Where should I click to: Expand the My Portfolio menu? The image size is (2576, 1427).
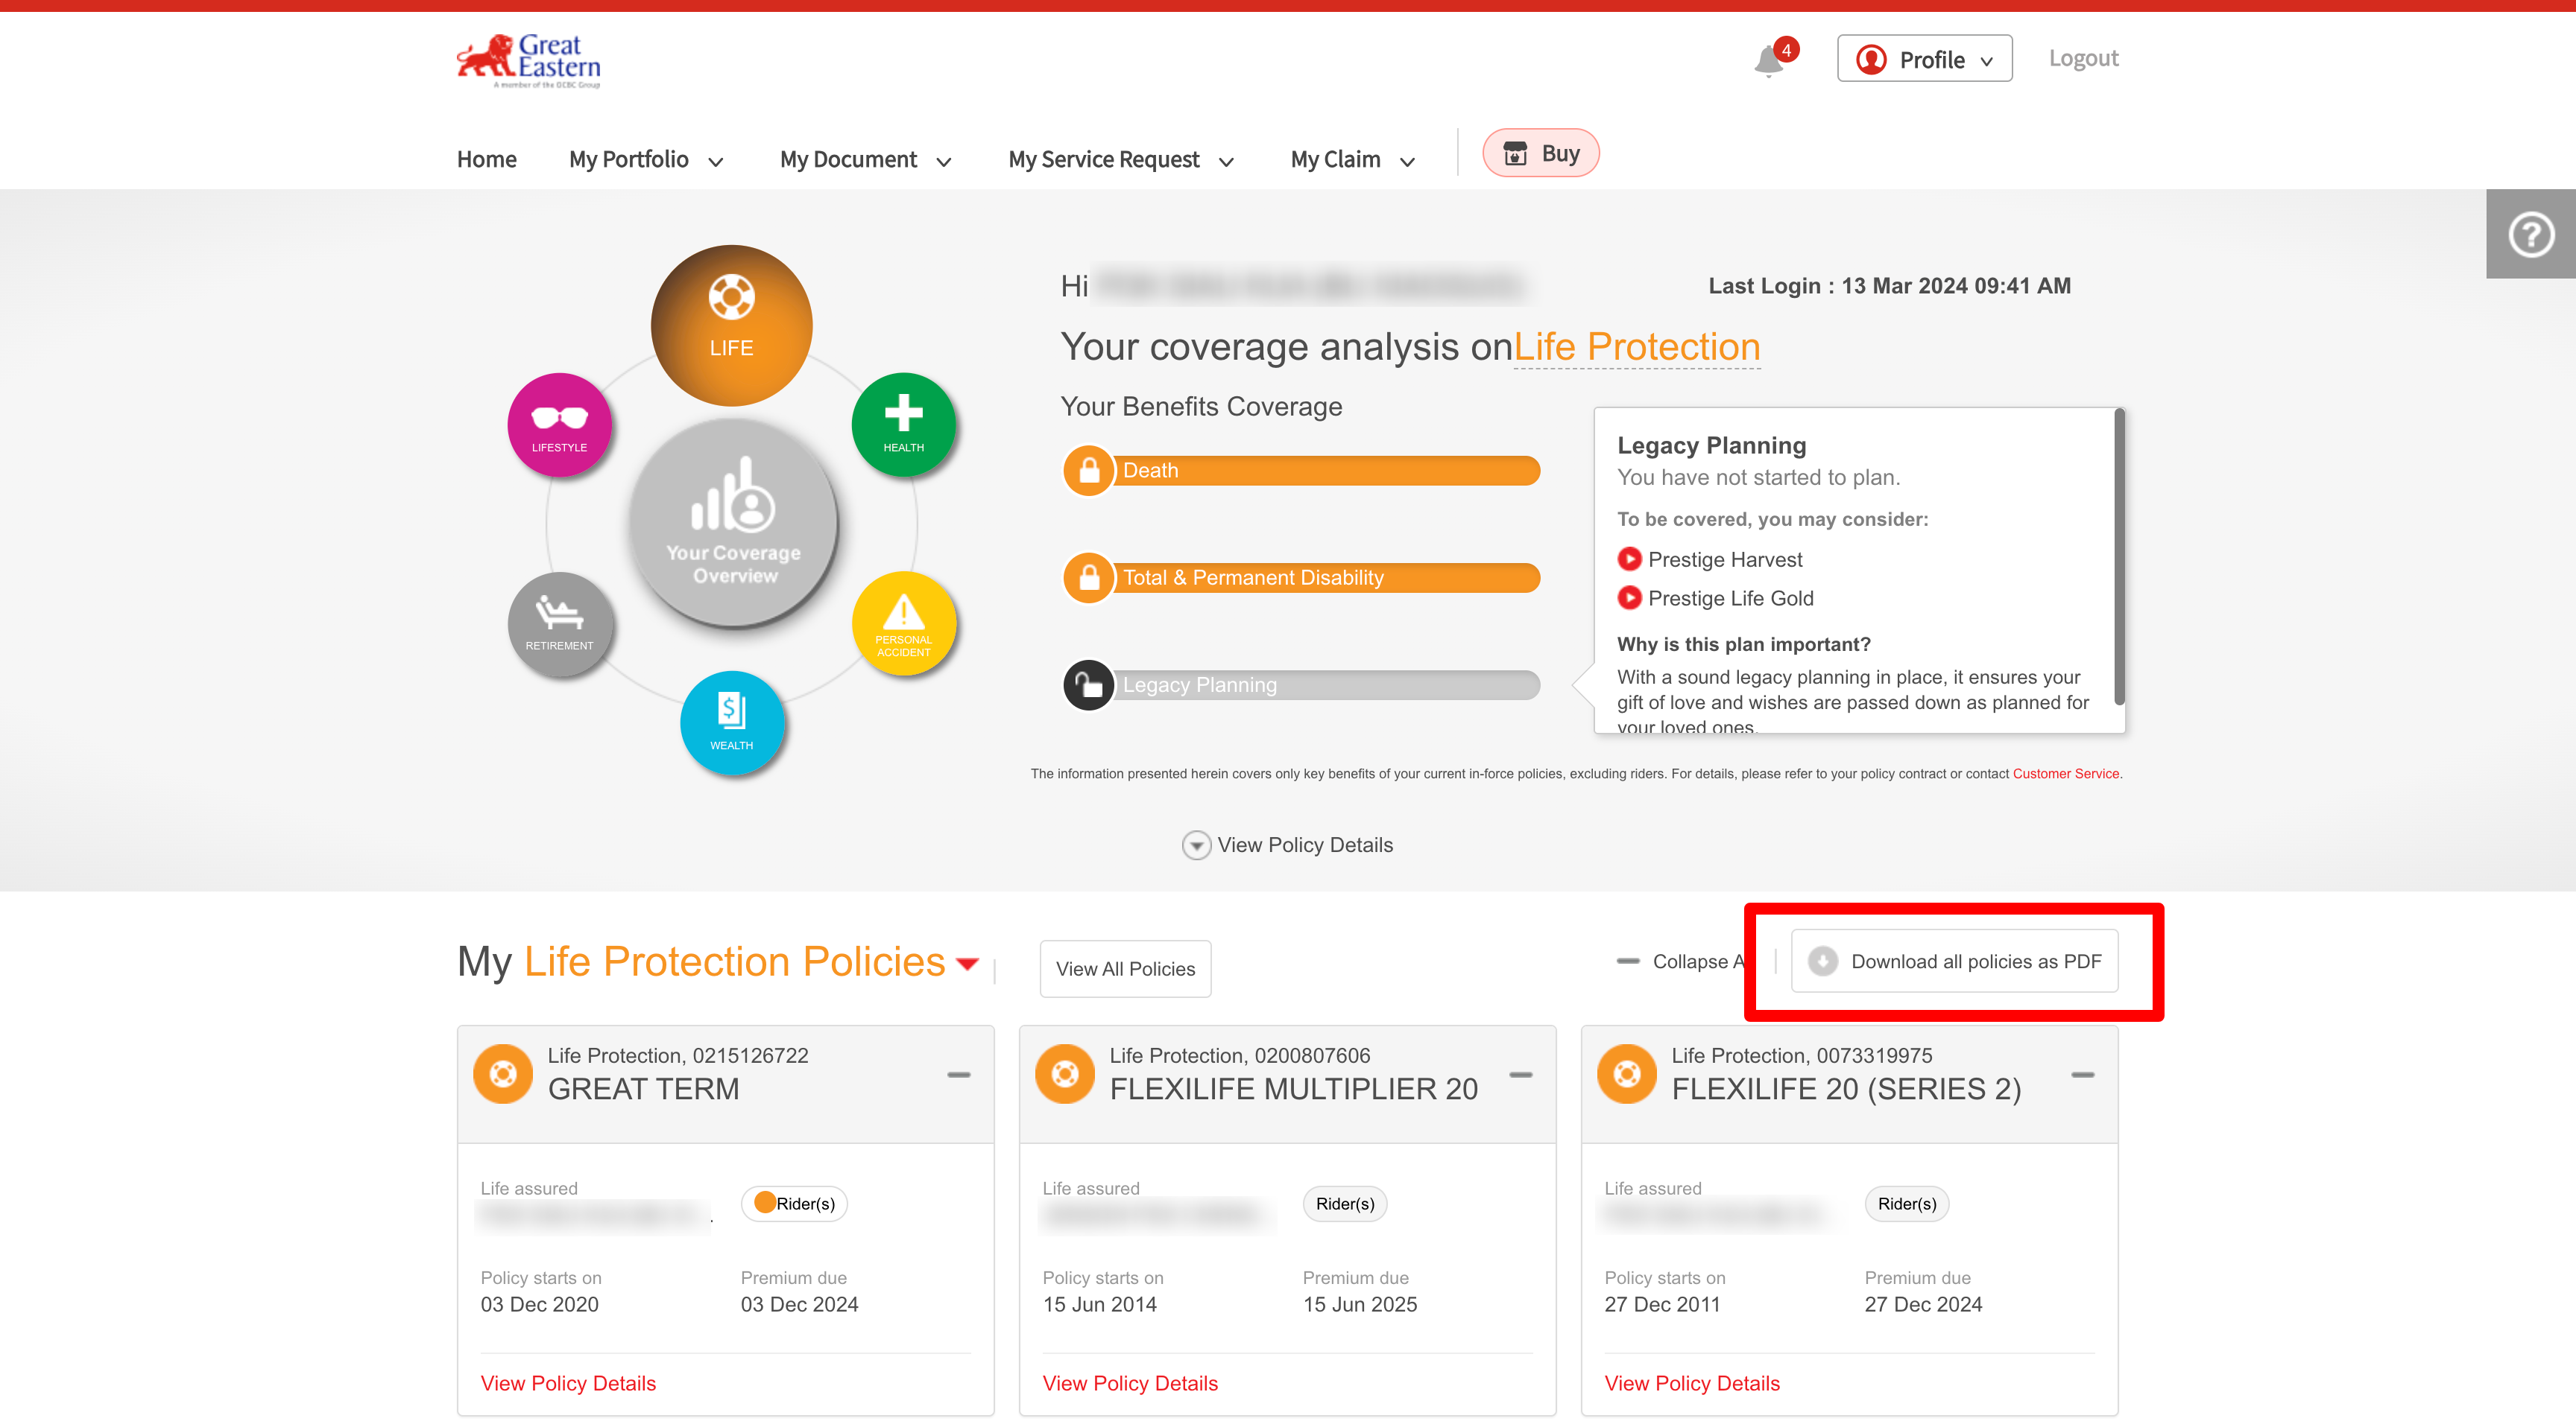[x=646, y=160]
